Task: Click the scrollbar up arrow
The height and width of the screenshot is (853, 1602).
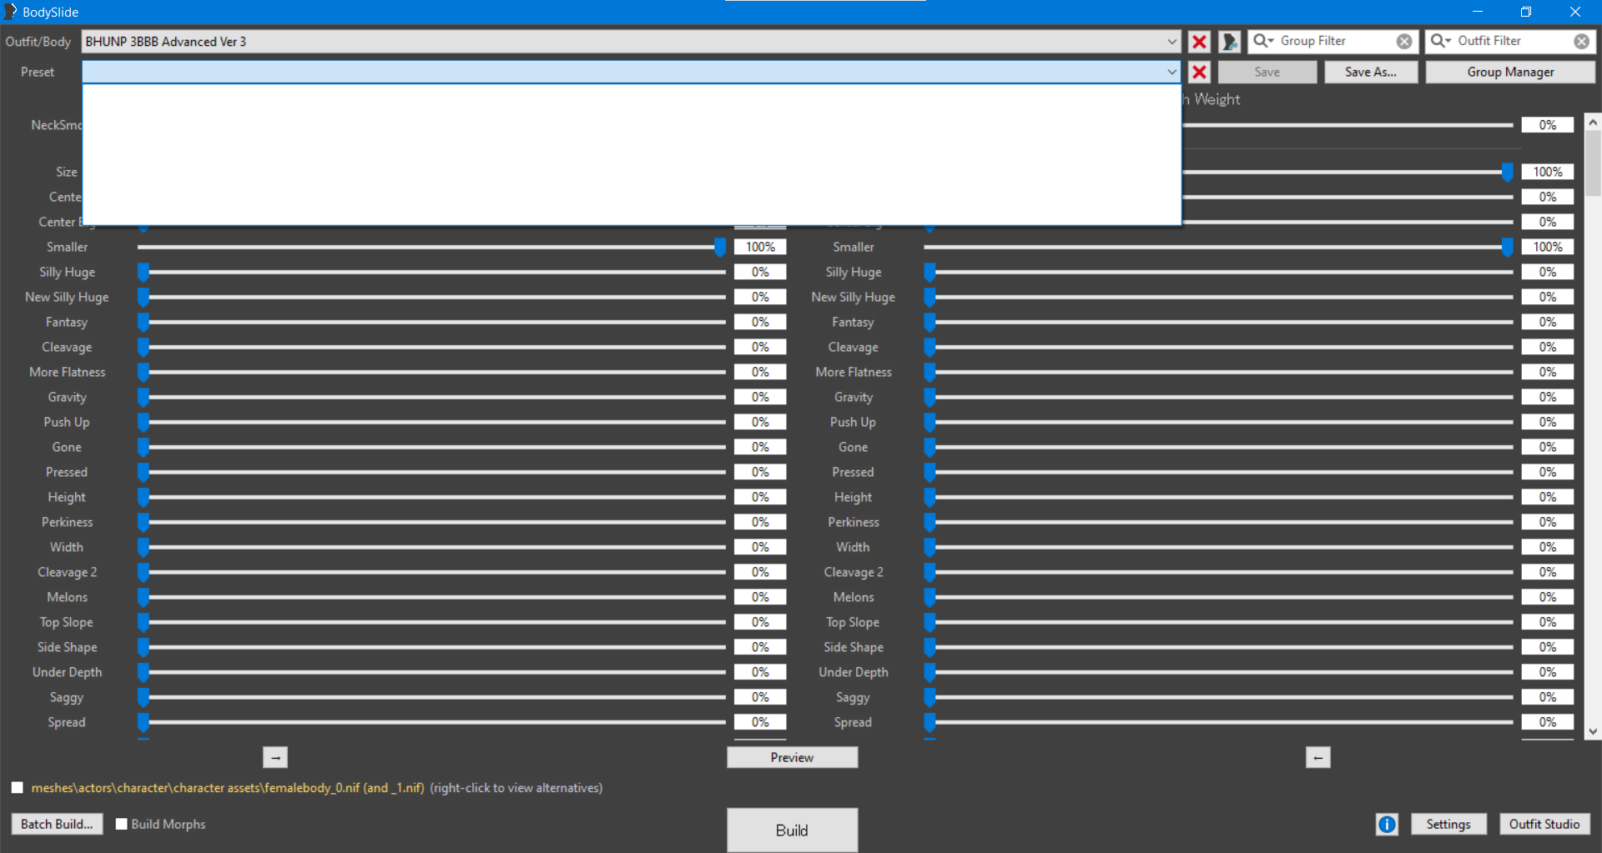Action: [1593, 122]
